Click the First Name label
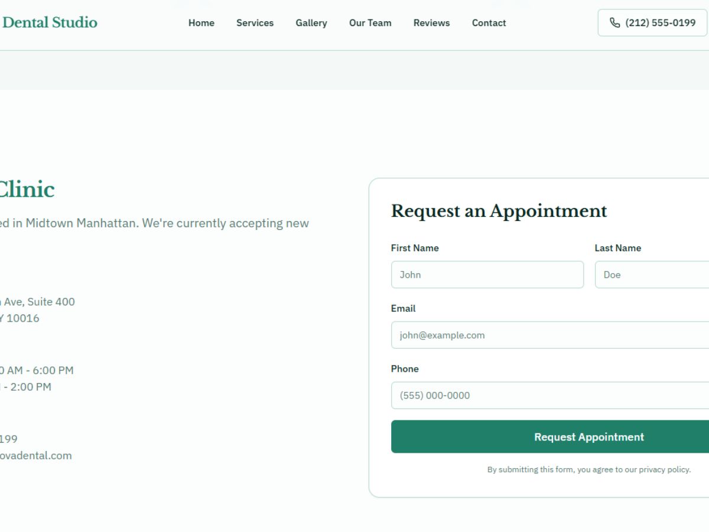Screen dimensions: 709x532 pos(415,248)
